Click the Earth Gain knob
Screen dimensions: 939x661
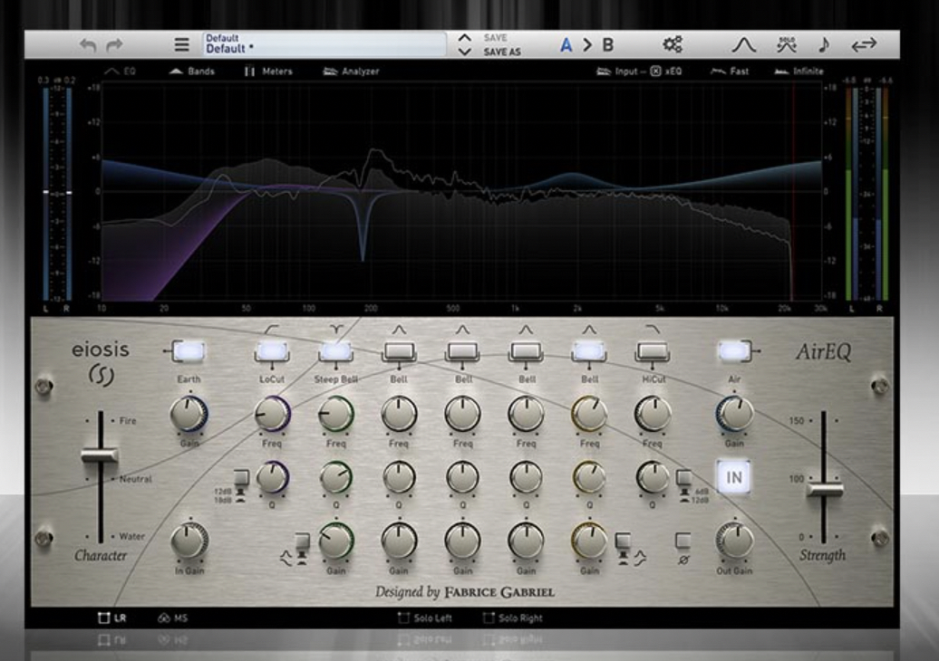[x=189, y=413]
